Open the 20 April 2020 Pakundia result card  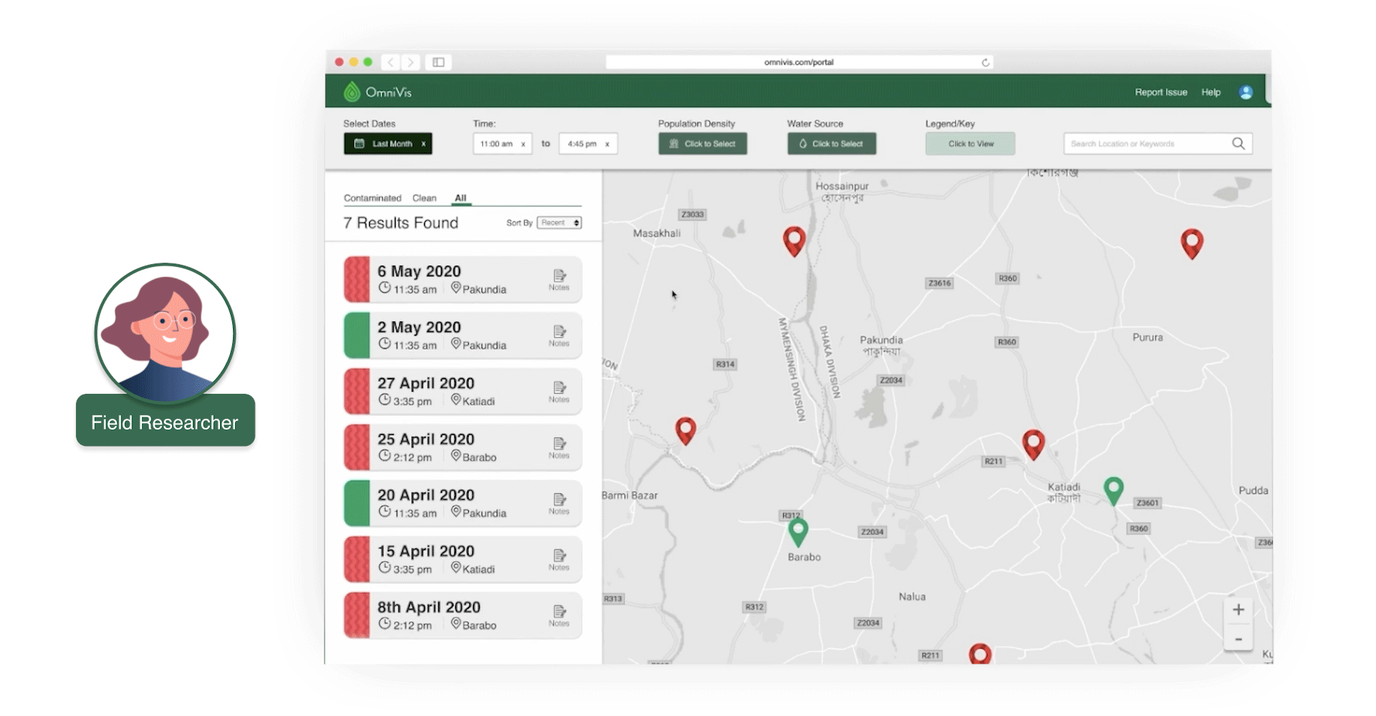[x=463, y=503]
